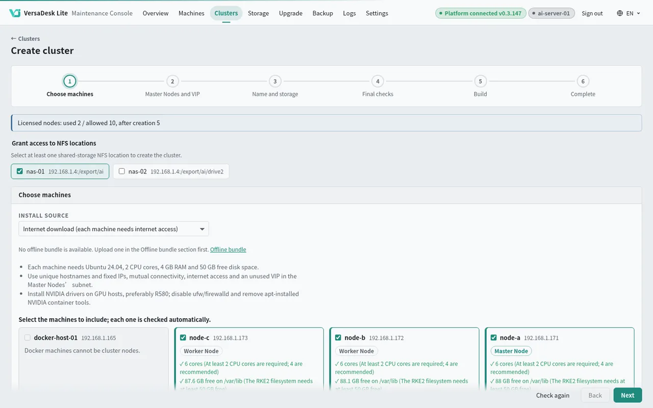Click the VersaDesk Lite logo icon
Screen dimensions: 653x408
(15, 13)
